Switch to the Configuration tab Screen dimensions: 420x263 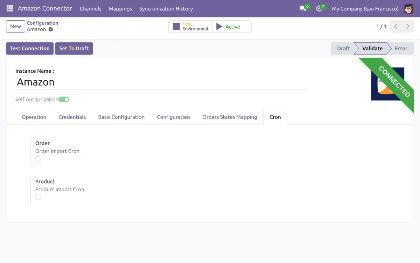[x=174, y=117]
